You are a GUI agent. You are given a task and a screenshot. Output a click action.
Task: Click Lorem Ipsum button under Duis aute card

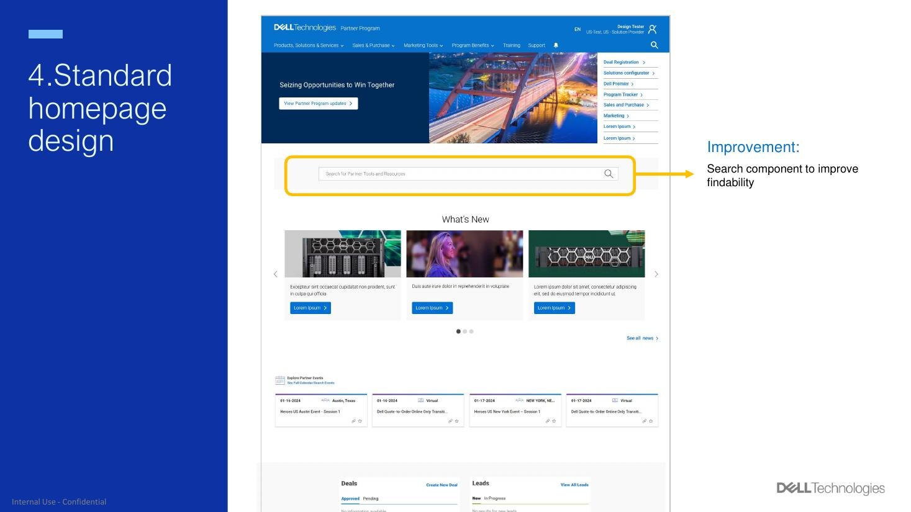click(x=432, y=308)
